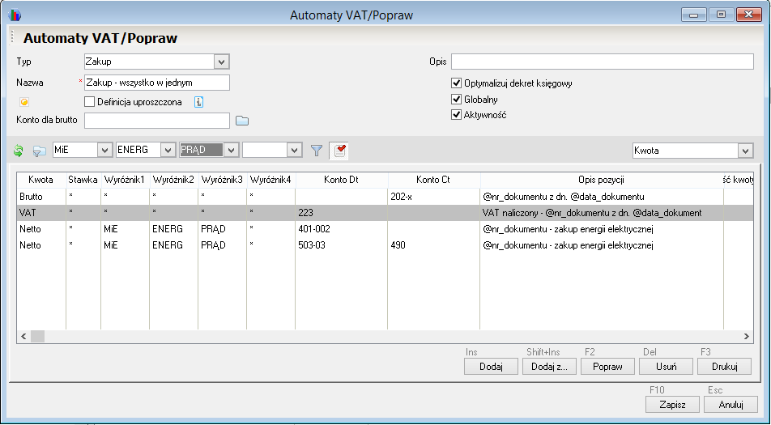Click the filter folder icon in toolbar
This screenshot has height=425, width=771.
tap(39, 151)
